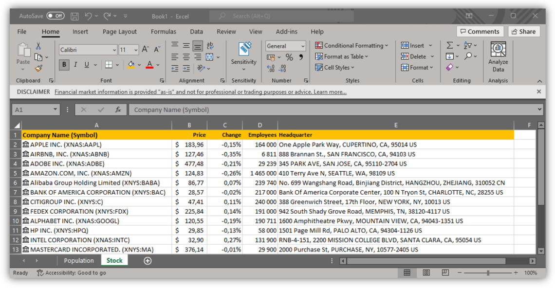Viewport: 555px width, 289px height.
Task: Click the Undo arrow icon
Action: coord(88,16)
